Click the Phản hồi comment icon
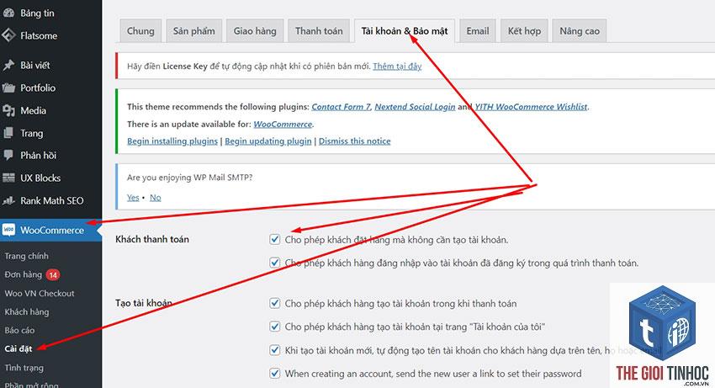The width and height of the screenshot is (715, 388). tap(8, 155)
